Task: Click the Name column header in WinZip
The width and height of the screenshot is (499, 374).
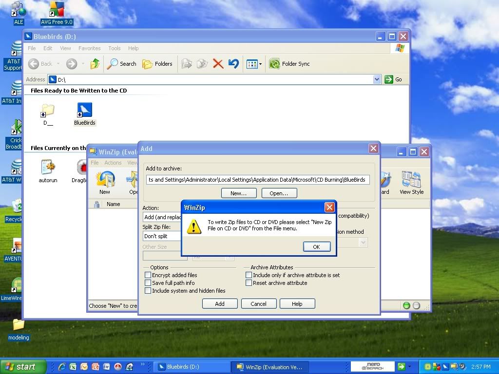Action: [113, 204]
